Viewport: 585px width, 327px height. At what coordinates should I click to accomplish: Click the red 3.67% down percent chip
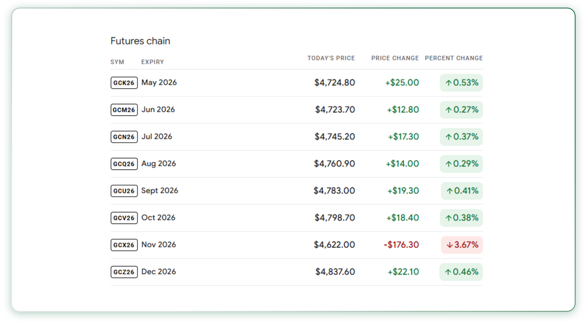tap(462, 245)
